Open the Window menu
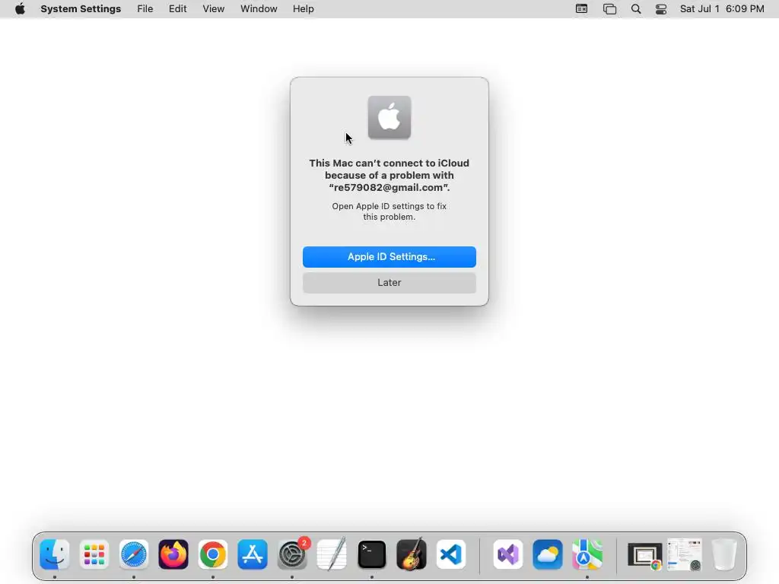 point(259,8)
